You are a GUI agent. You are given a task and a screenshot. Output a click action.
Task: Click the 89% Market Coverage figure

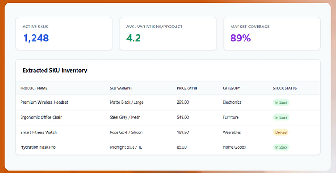pyautogui.click(x=240, y=38)
